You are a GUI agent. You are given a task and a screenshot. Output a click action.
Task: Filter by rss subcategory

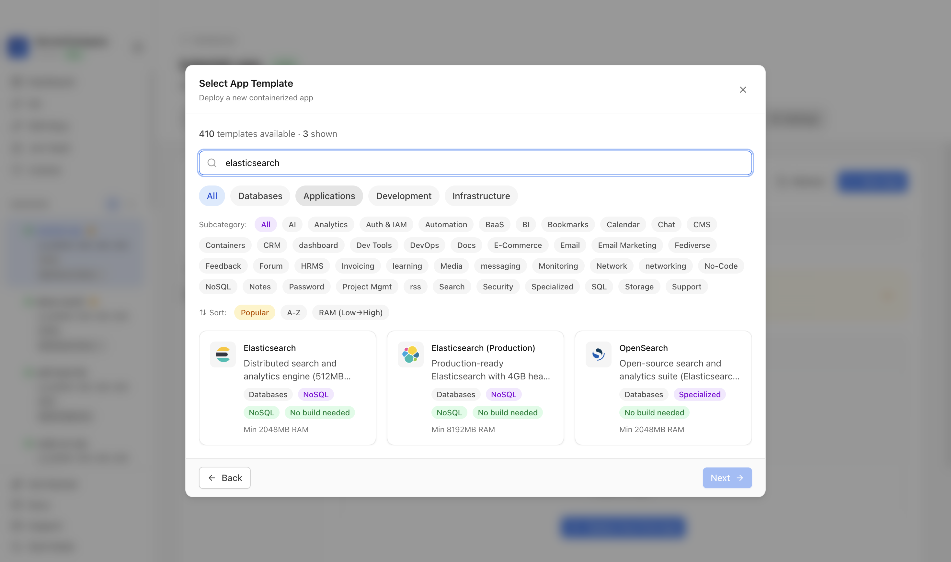(x=415, y=287)
